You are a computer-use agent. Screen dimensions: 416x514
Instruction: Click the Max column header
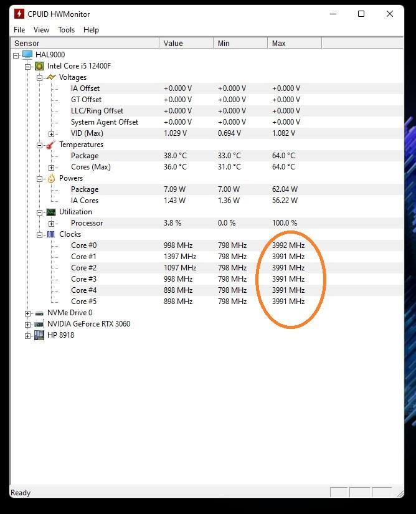[x=294, y=43]
